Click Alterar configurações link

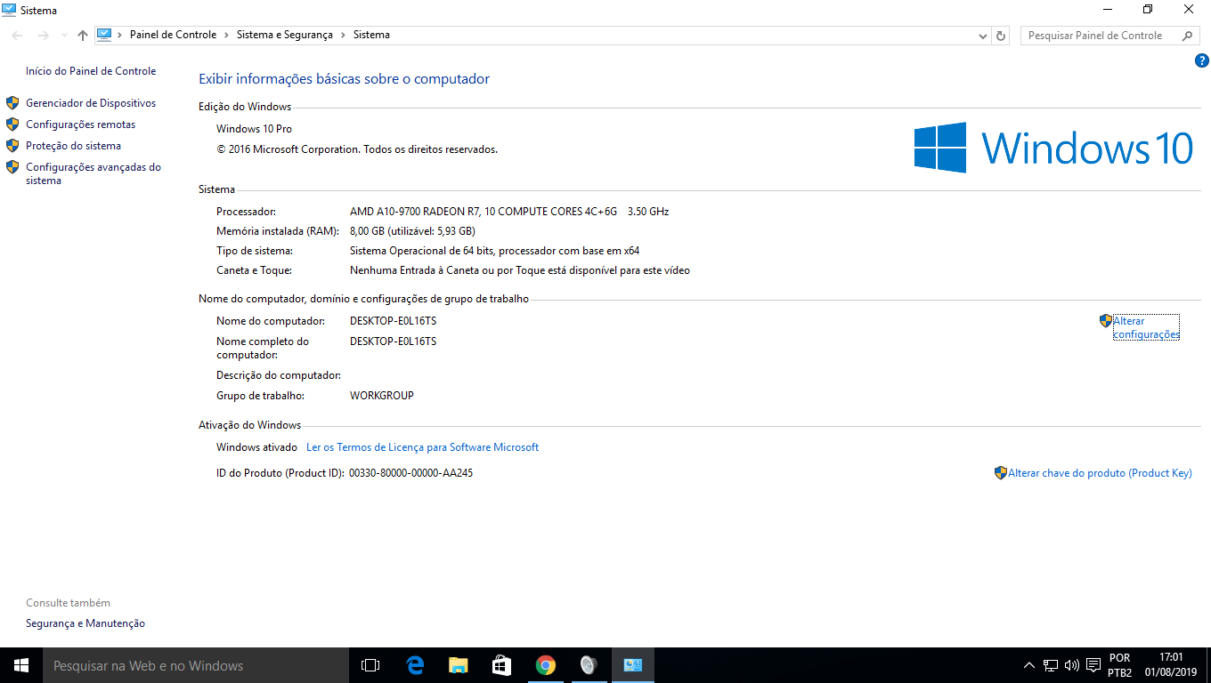1146,327
